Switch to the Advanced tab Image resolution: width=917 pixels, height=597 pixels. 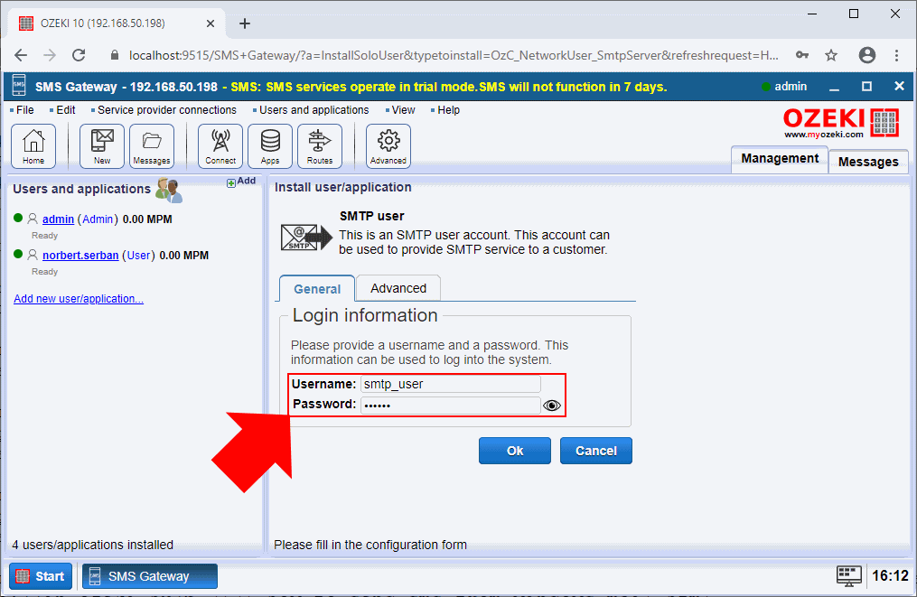click(x=398, y=288)
